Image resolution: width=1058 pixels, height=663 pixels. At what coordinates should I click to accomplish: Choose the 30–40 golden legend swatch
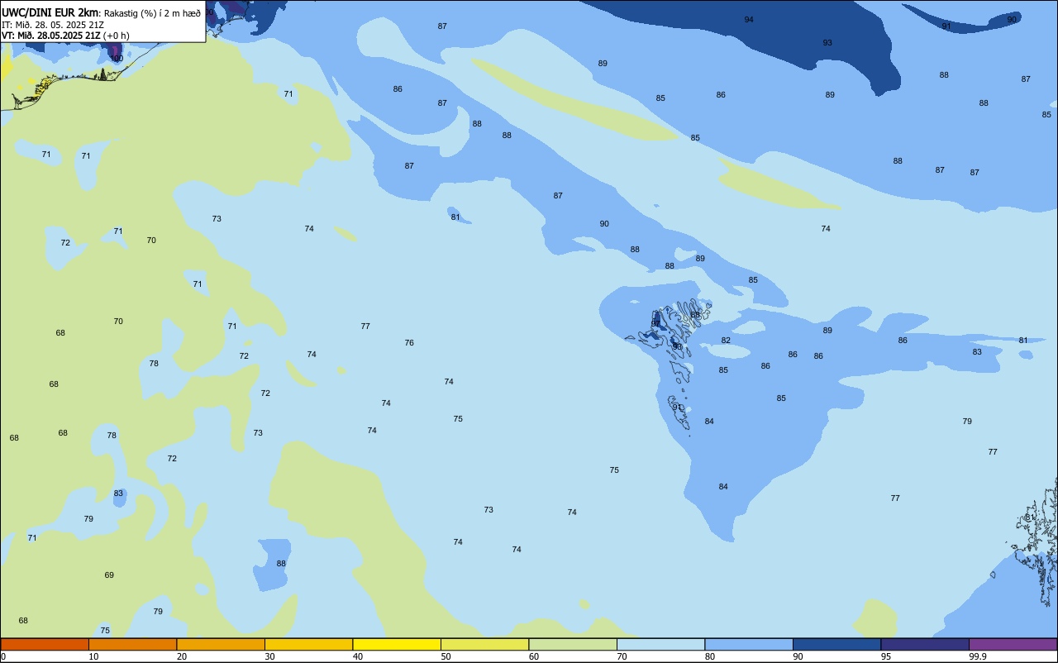coord(308,644)
